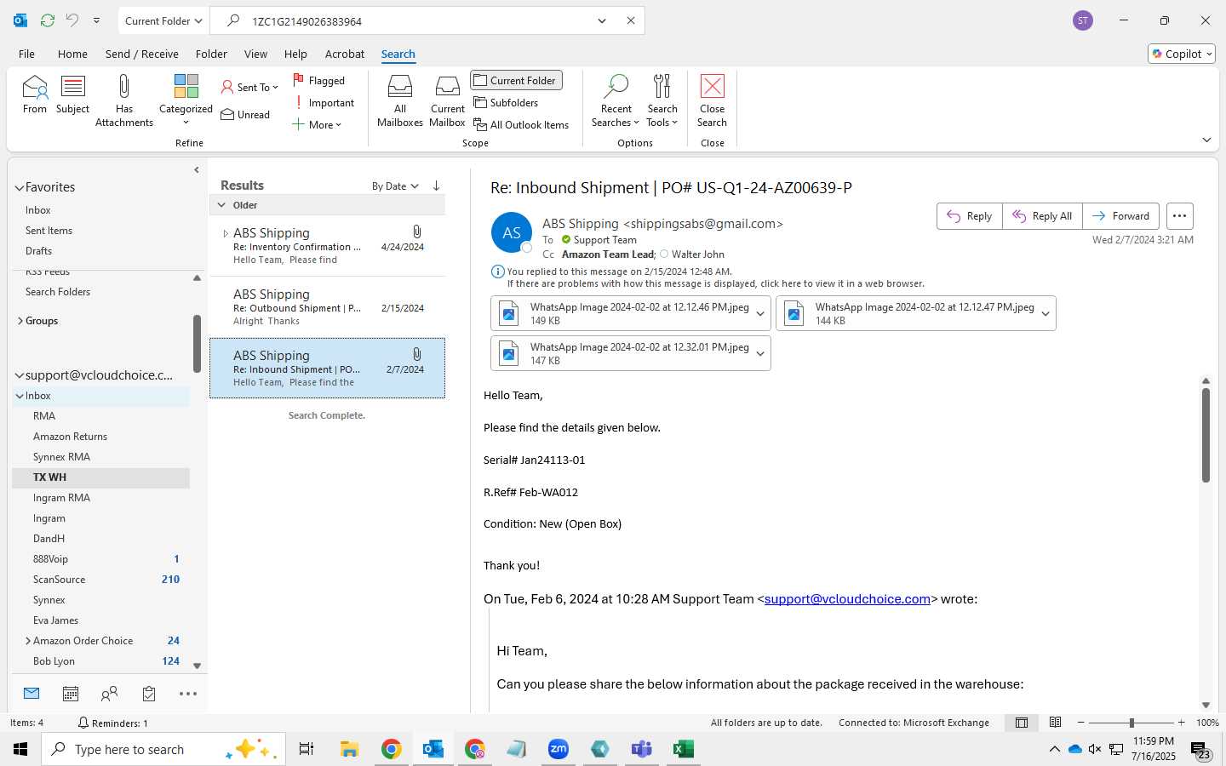
Task: Filter results by Unread
Action: 245,114
